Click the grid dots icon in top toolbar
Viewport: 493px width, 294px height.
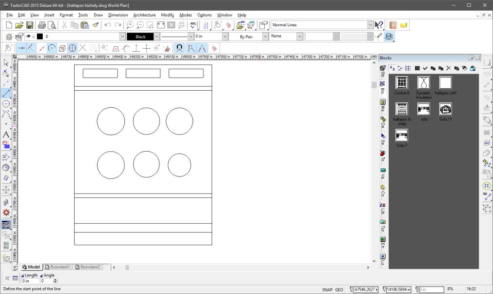pos(206,25)
